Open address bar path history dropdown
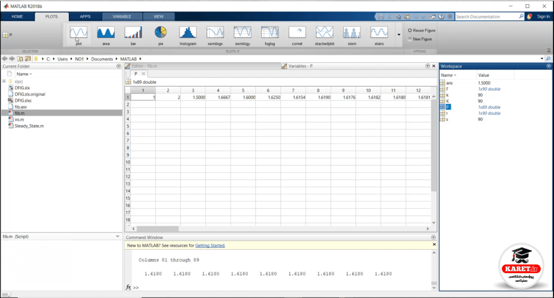The height and width of the screenshot is (298, 554). click(542, 59)
